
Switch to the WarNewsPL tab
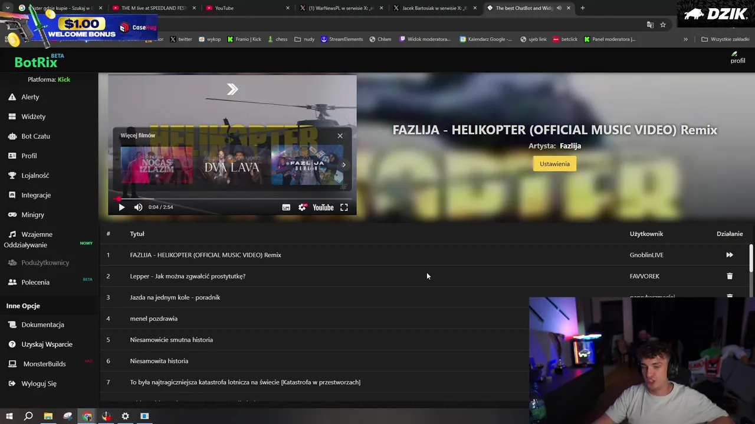coord(341,8)
